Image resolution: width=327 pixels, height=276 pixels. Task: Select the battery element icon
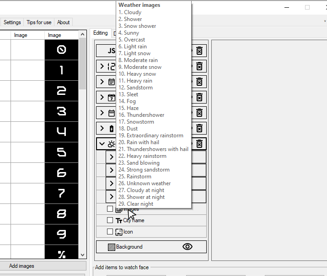click(x=112, y=129)
